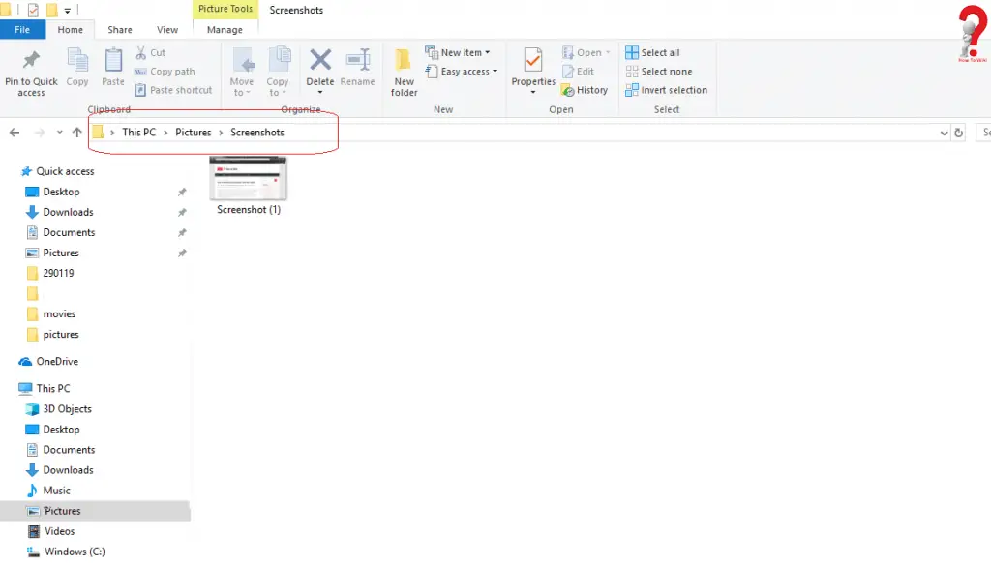Switch to the View ribbon tab
The width and height of the screenshot is (991, 567).
coord(166,29)
